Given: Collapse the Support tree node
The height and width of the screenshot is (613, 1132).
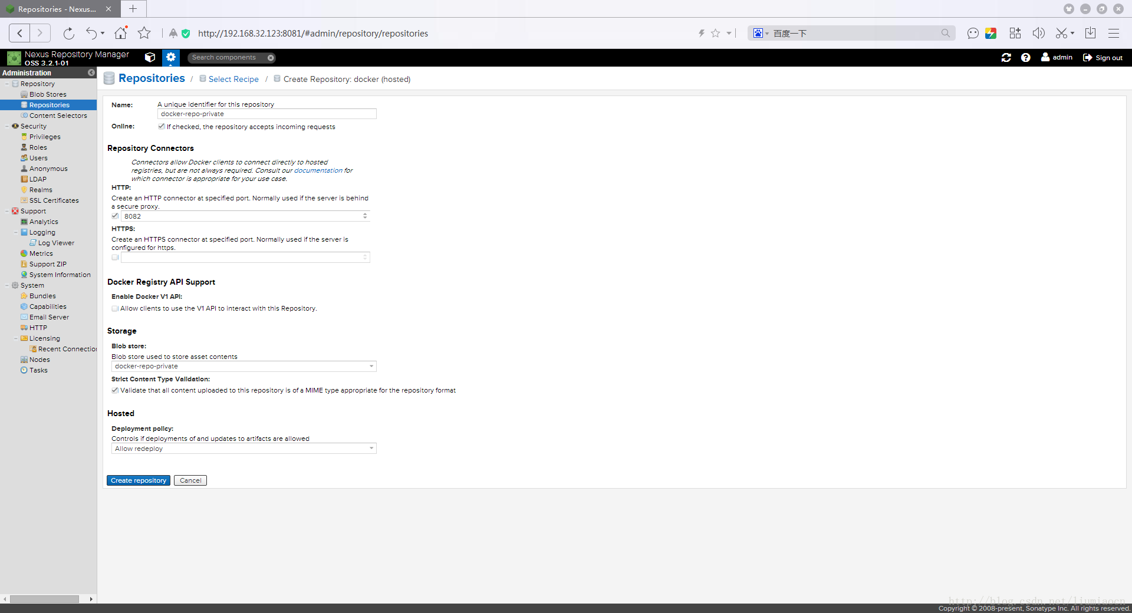Looking at the screenshot, I should 7,211.
